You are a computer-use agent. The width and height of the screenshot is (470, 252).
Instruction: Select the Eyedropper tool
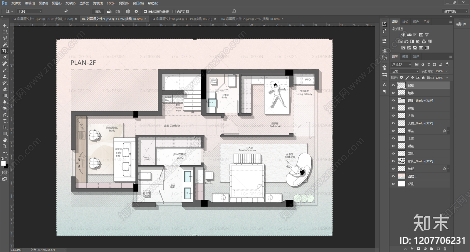5,57
